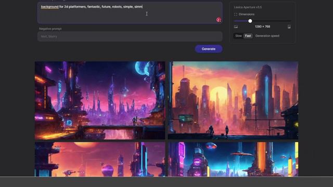Viewport: 333px width, 187px height.
Task: Click into the prompt text box
Action: point(130,12)
